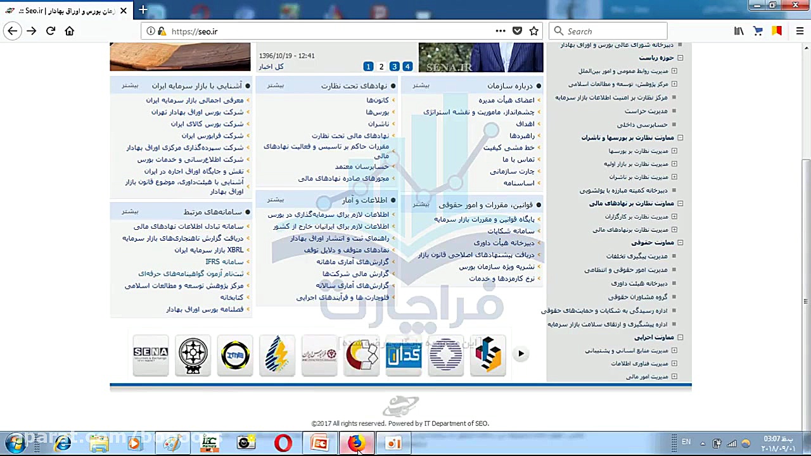811x456 pixels.
Task: Click the blue striped circle logo
Action: 445,355
